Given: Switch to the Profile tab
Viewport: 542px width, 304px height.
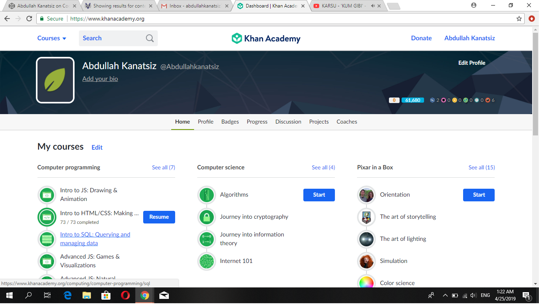Looking at the screenshot, I should pos(206,122).
